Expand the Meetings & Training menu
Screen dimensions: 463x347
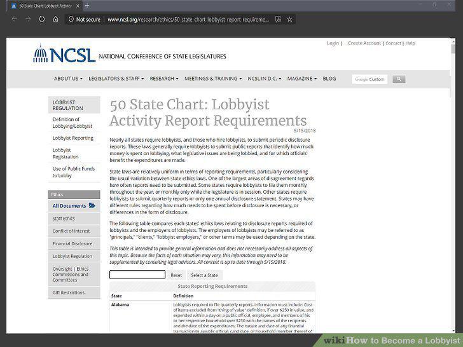click(213, 79)
